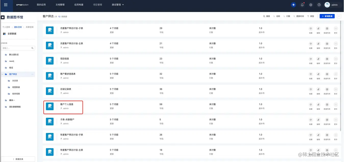344x162 pixels.
Task: Click the dataset icon of 访谈记录表
Action: pos(50,91)
